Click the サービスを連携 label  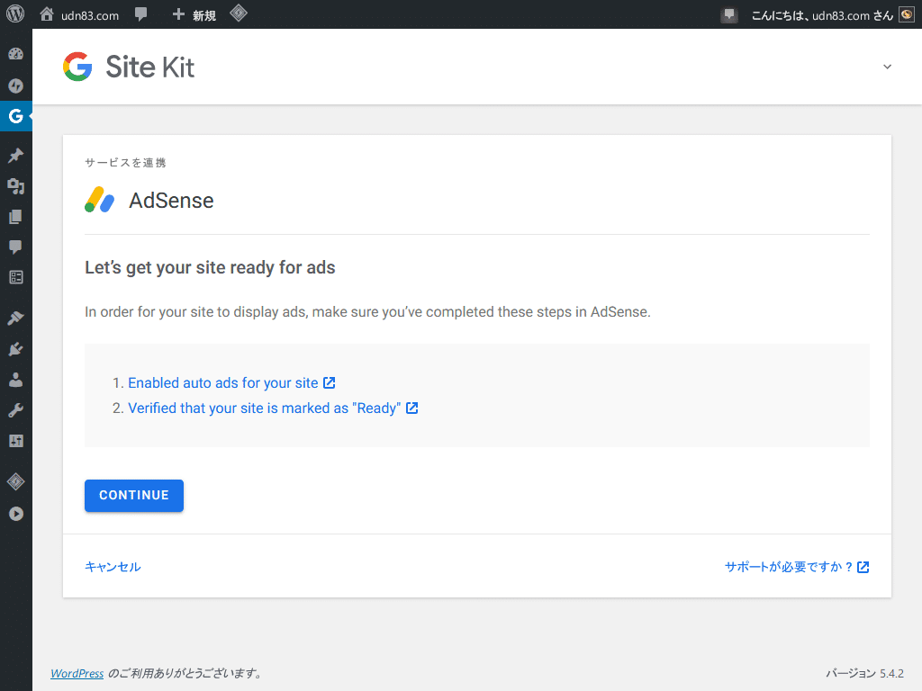(125, 163)
